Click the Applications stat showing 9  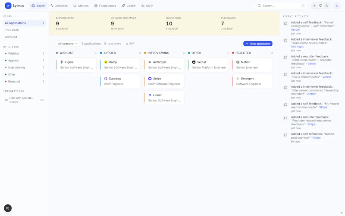click(65, 23)
